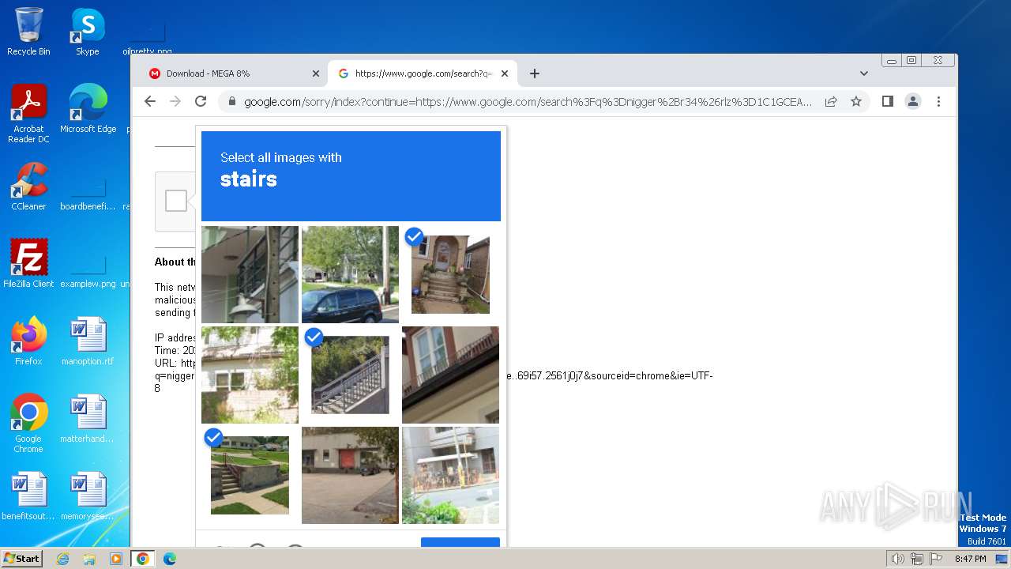This screenshot has height=569, width=1011.
Task: Click the address bar URL field
Action: (528, 102)
